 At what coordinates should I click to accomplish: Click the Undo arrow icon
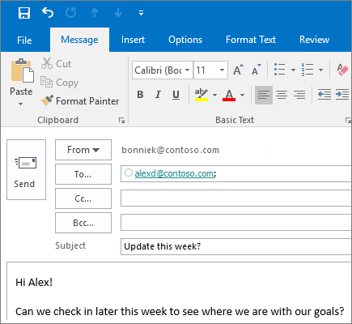pyautogui.click(x=48, y=12)
